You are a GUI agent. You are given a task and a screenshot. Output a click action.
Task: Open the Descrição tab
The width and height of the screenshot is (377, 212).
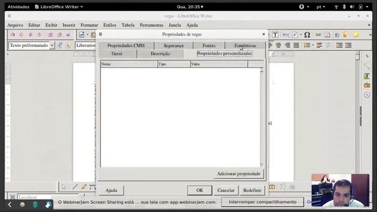(x=160, y=54)
